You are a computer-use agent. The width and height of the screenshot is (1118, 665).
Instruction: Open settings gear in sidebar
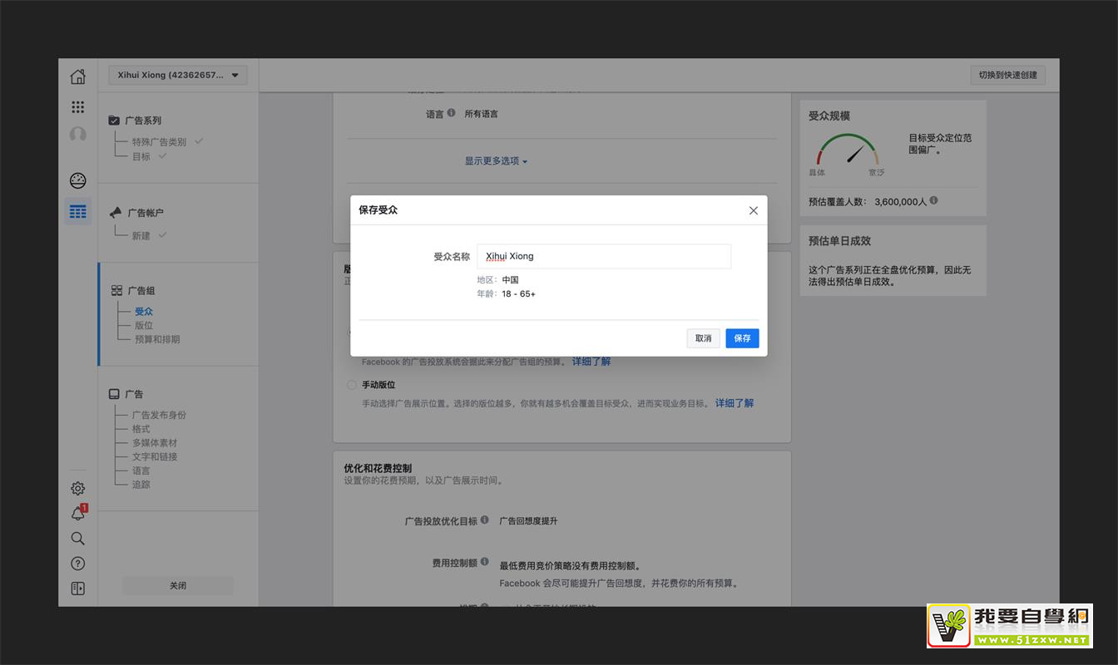[x=77, y=489]
